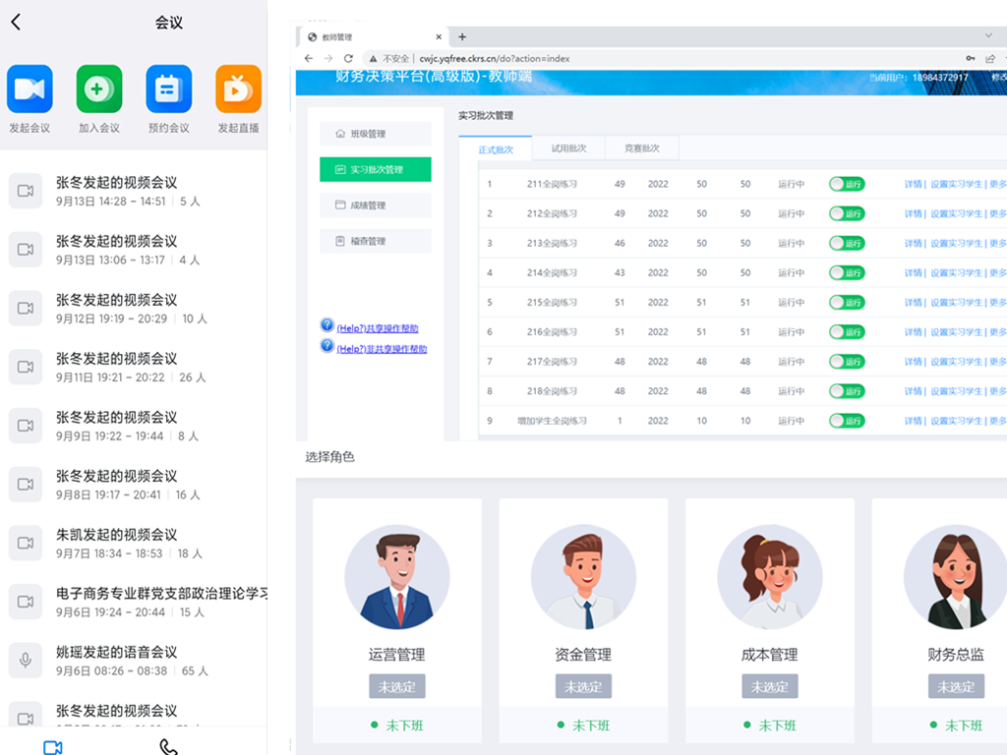Disable the 运行 switch for 增加学生全岗练习
This screenshot has width=1007, height=755.
[x=847, y=421]
